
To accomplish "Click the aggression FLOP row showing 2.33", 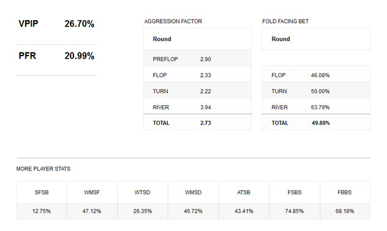I will point(197,74).
